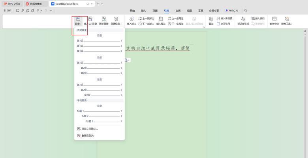This screenshot has width=308, height=158.
Task: Click the search magnifier in the tab bar
Action: (246, 11)
